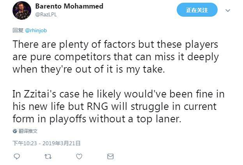Expand the chevron menu next to 正在关注
Screen dimensions: 243x165
click(228, 10)
